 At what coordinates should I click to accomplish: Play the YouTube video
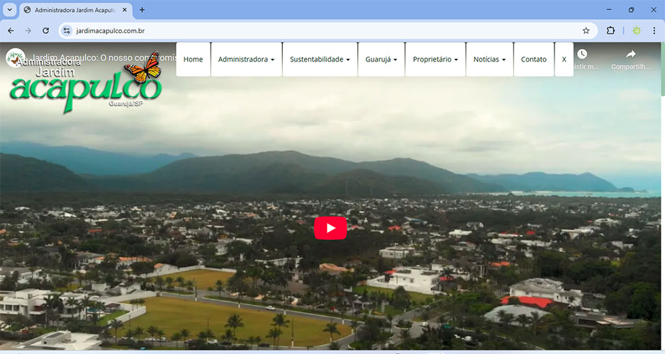tap(330, 228)
